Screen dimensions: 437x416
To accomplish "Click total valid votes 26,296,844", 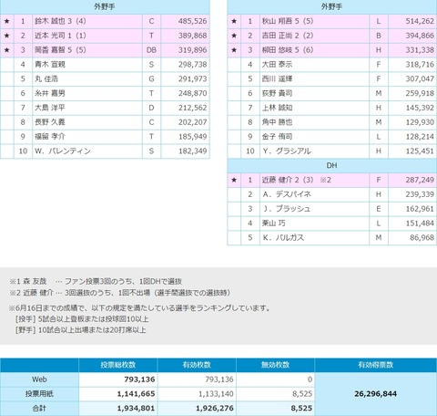I will pos(376,394).
